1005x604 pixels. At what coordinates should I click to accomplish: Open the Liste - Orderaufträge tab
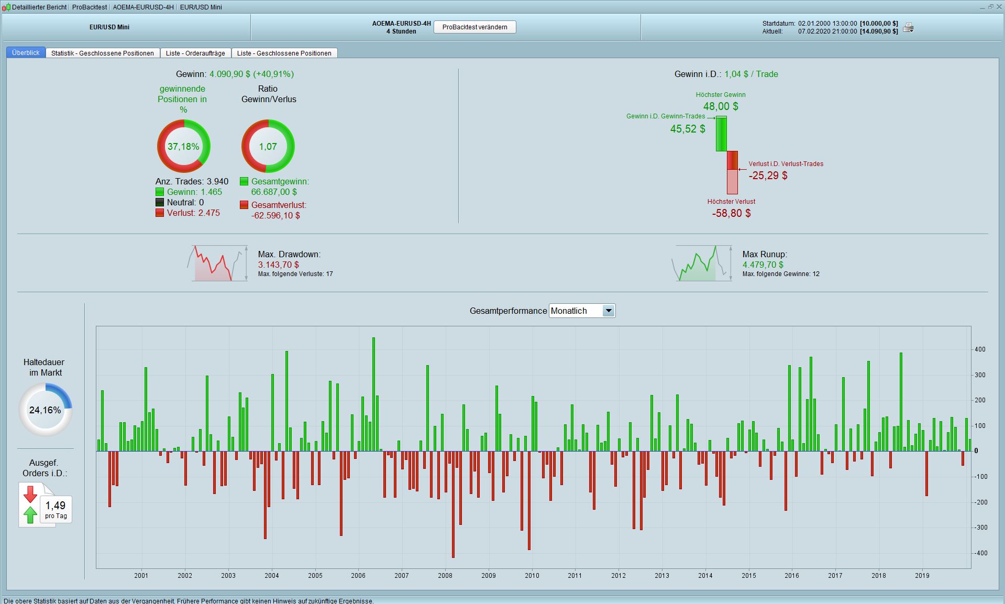click(x=195, y=53)
